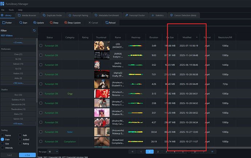Sort by Name radio option
Image resolution: width=251 pixels, height=158 pixels.
click(x=3, y=135)
